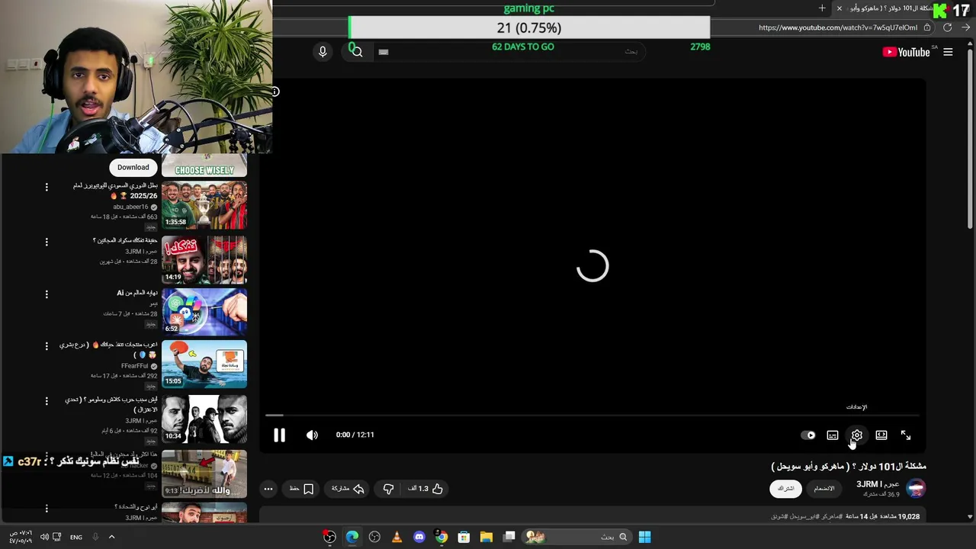
Task: Switch to Microsoft Edge in the taskbar
Action: coord(352,537)
